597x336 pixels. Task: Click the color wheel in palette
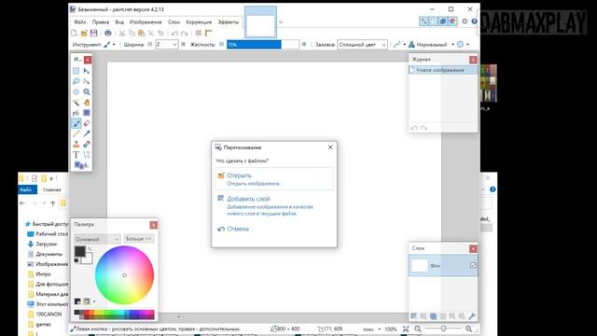tap(124, 275)
